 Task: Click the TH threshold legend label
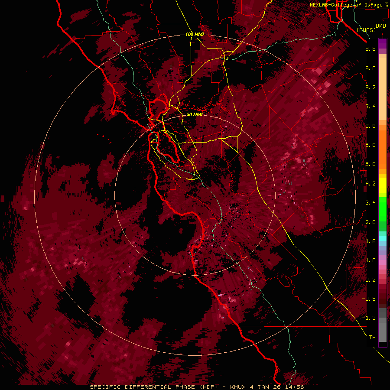[x=372, y=338]
